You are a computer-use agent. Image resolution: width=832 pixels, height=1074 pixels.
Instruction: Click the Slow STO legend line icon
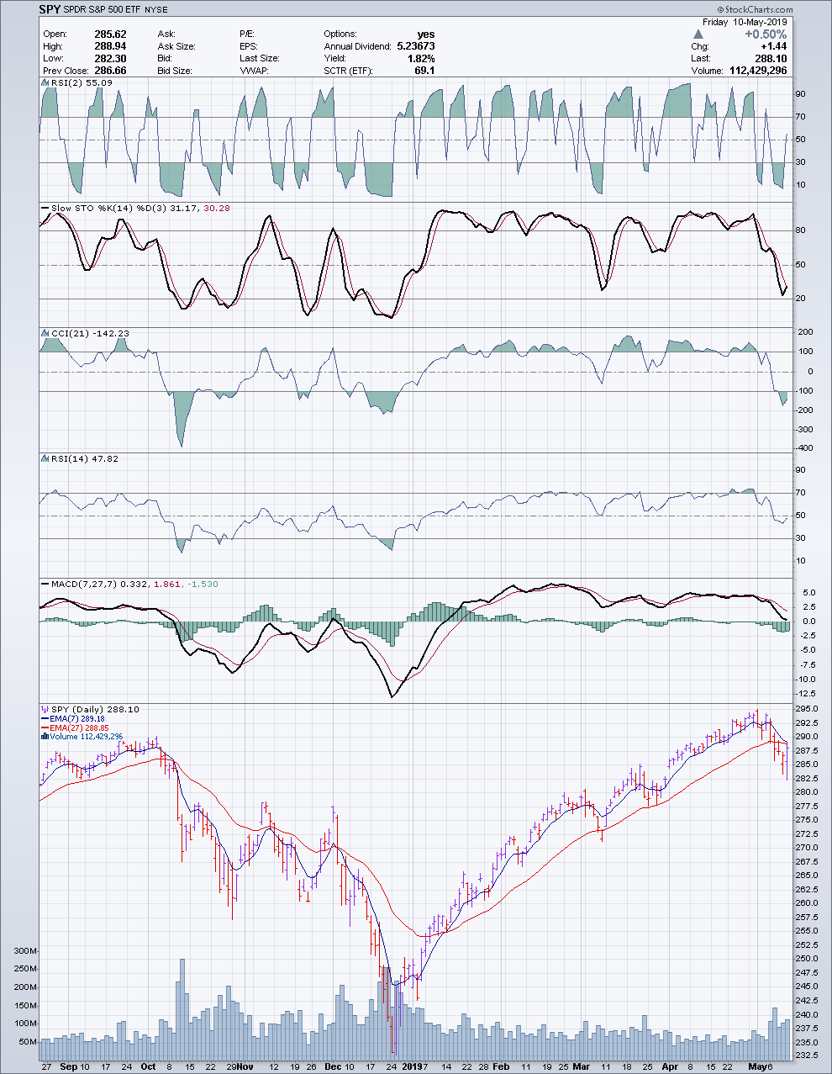[x=45, y=208]
